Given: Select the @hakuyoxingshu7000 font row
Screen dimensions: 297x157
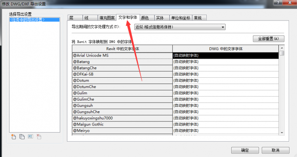Looking at the screenshot, I should click(122, 118).
